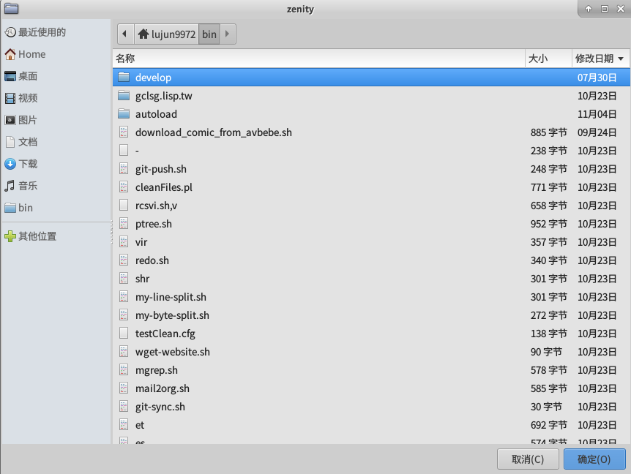Open Downloads (下载) via its arrow icon
The image size is (631, 474).
pos(10,164)
